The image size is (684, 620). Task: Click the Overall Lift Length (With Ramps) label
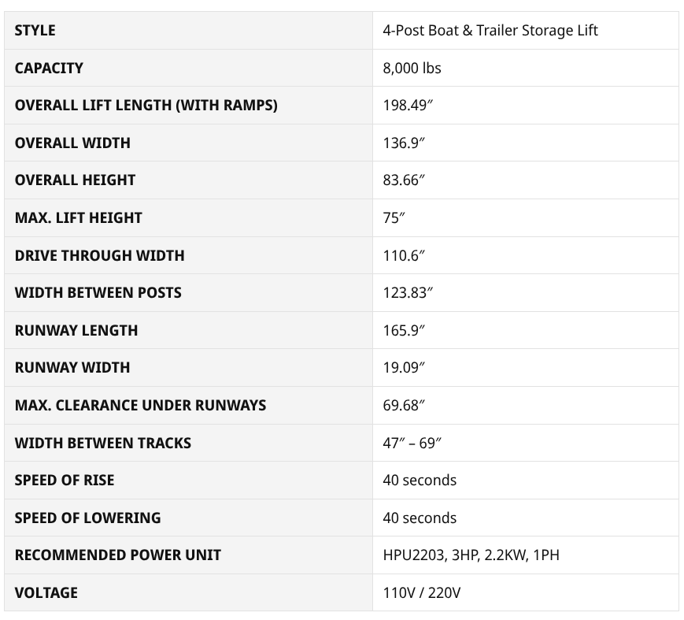coord(146,106)
